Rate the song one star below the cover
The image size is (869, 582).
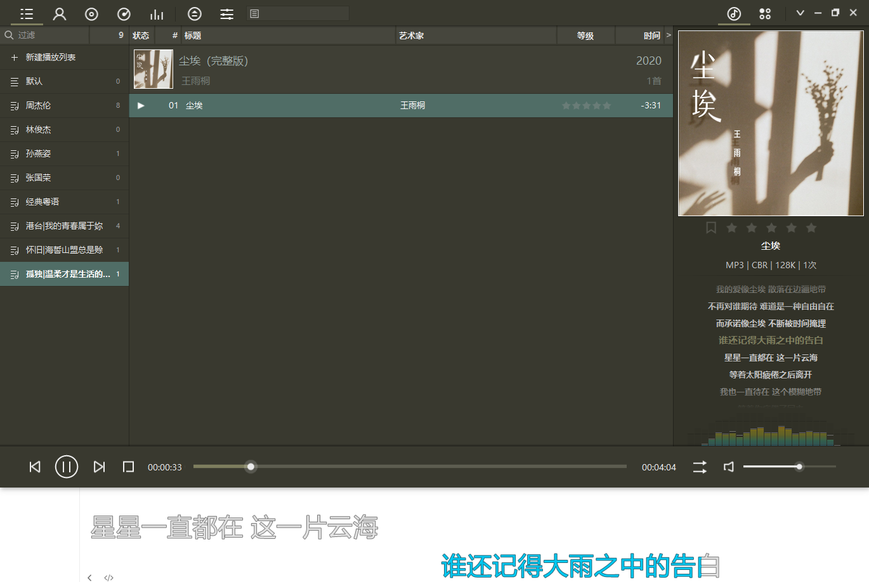point(731,228)
